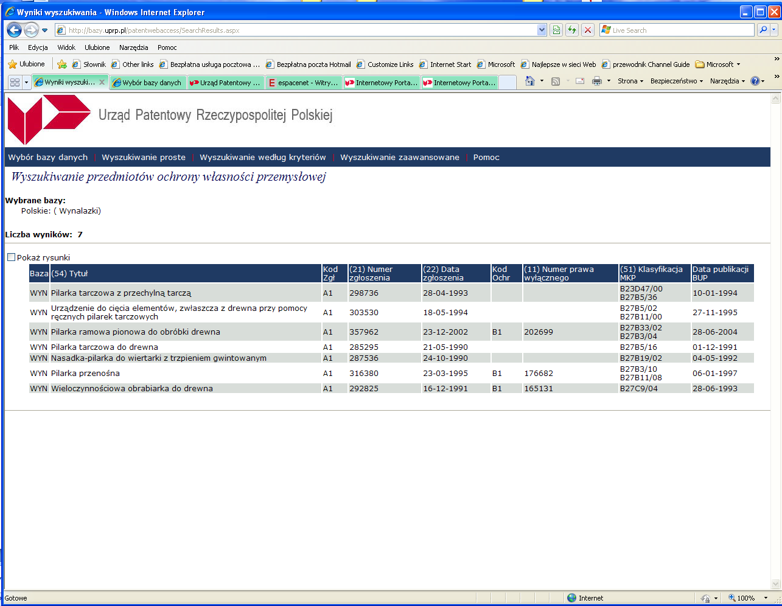Open the Widok menu
The image size is (782, 606).
pos(66,47)
